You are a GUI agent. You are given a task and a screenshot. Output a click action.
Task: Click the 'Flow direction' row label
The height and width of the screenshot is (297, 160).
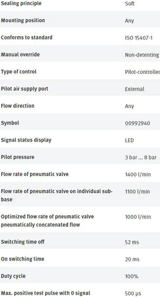coord(17,106)
